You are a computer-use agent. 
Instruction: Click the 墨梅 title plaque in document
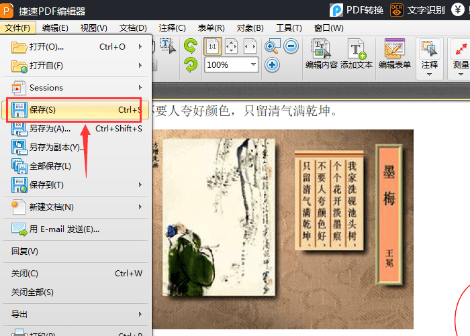tap(389, 215)
